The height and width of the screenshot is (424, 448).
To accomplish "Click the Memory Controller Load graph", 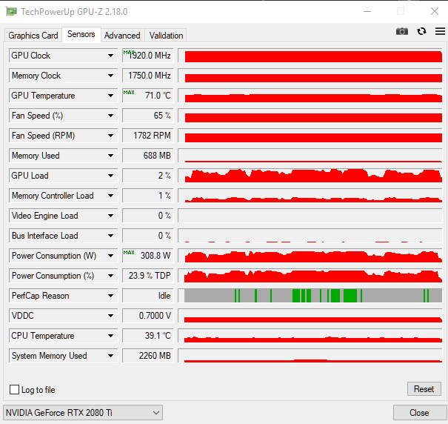I will pyautogui.click(x=310, y=196).
